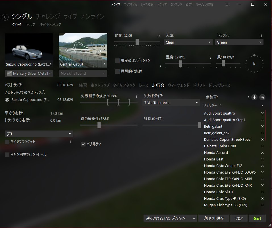Open グリッドタイプ 7 Yrs Tolerance dropdown

click(x=171, y=103)
